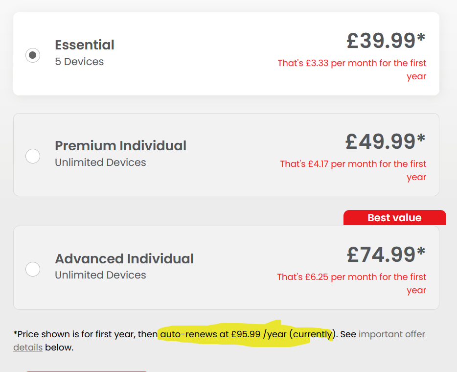
Task: Click the £49.99 price
Action: click(x=386, y=141)
